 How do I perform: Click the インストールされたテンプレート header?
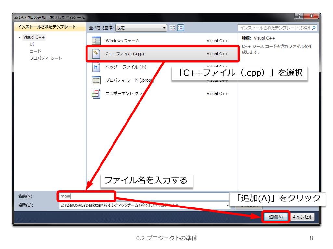(x=50, y=27)
